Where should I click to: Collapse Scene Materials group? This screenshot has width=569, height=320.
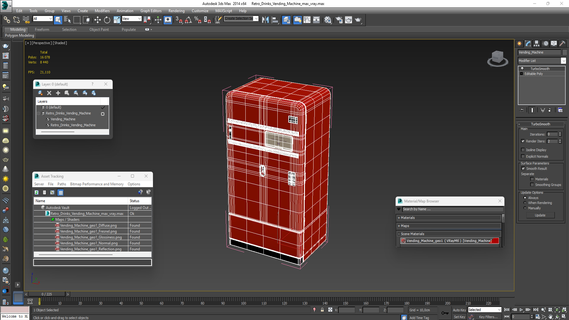399,234
